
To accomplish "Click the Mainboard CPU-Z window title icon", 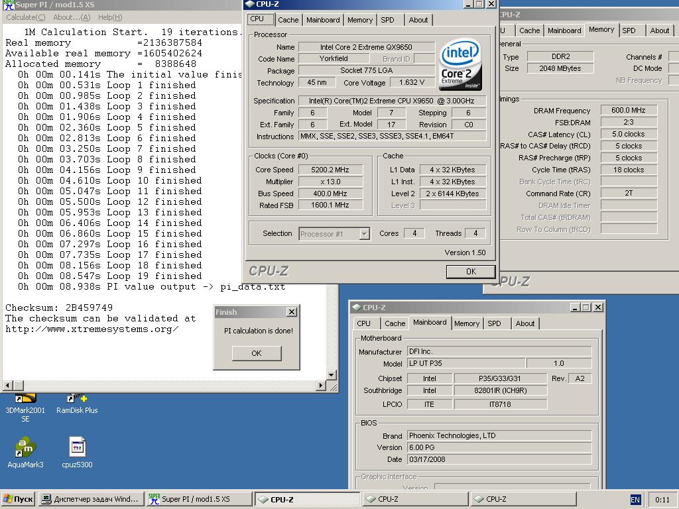I will 356,308.
